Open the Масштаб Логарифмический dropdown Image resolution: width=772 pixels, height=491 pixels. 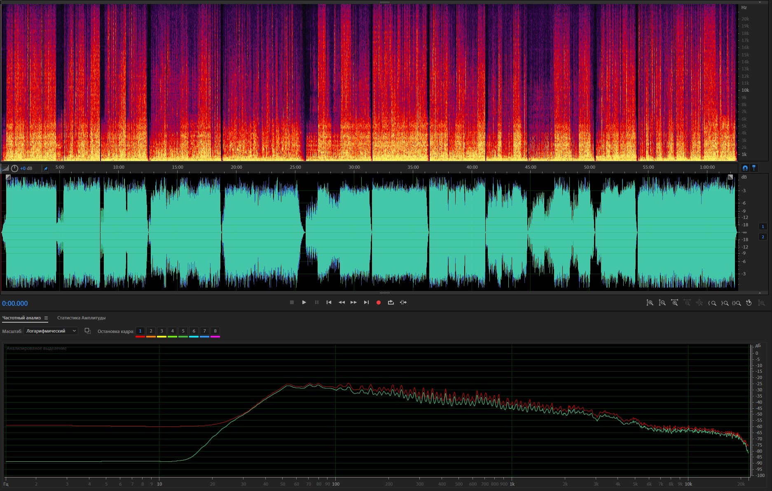tap(51, 331)
